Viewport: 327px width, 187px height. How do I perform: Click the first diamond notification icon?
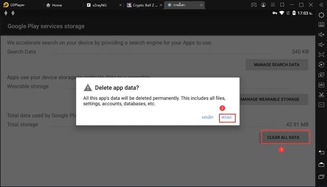click(x=6, y=13)
